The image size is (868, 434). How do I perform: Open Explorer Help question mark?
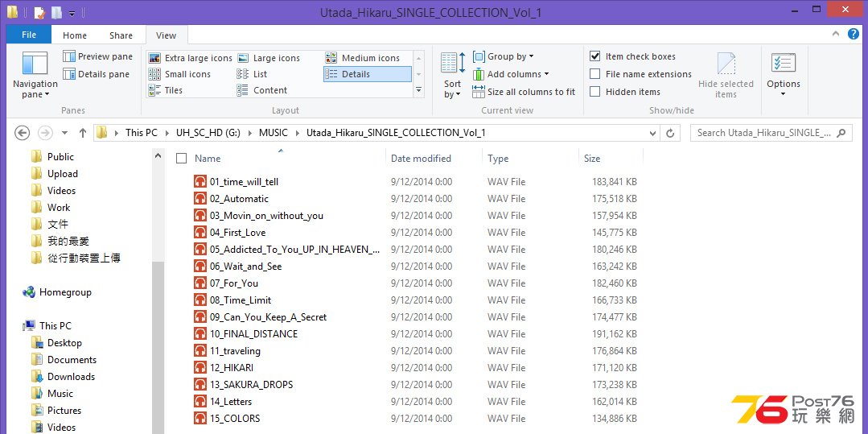[854, 35]
